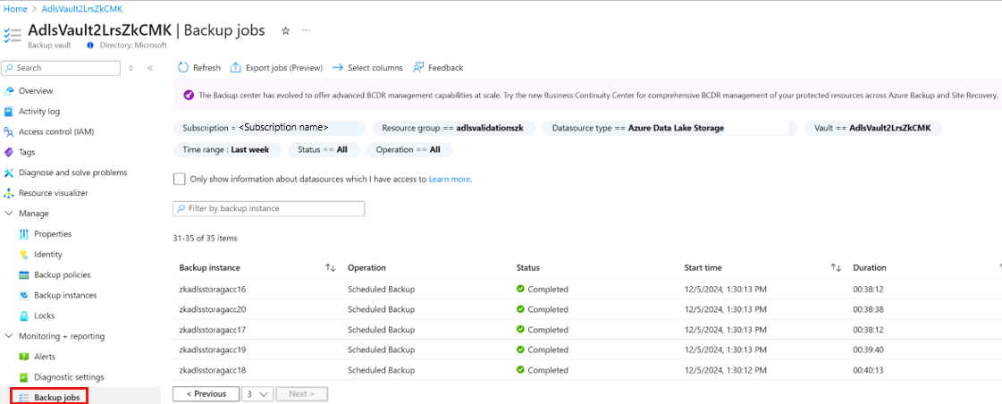Open Backup policies in sidebar menu
This screenshot has height=404, width=1002.
point(62,275)
